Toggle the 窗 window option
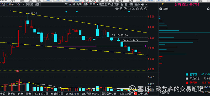The height and width of the screenshot is (96, 210). 126,4
